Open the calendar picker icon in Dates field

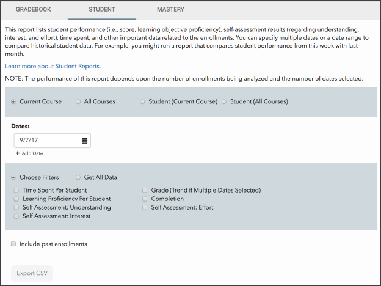point(84,141)
